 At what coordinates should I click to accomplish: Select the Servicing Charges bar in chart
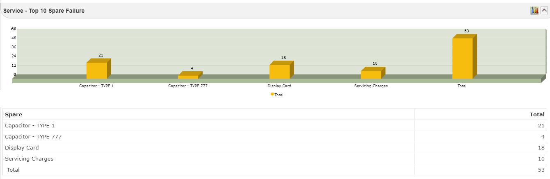(373, 73)
